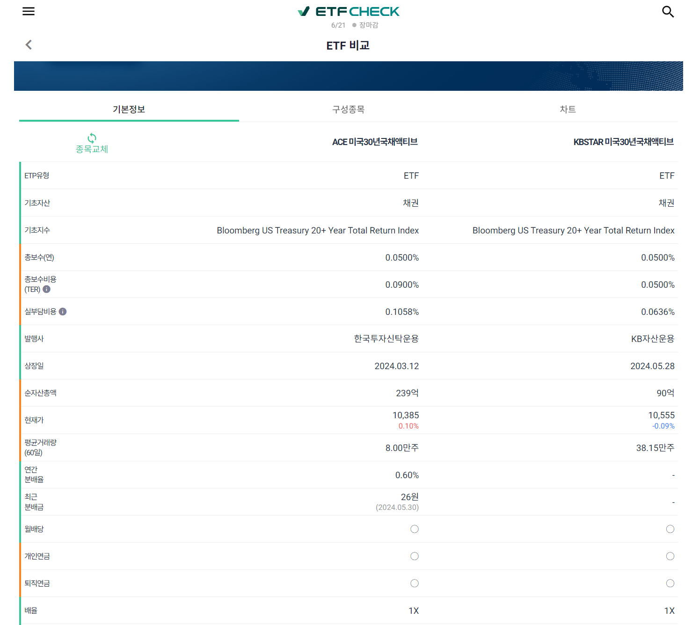Open KBSTAR 미국30년국채액티브 detail link
This screenshot has width=692, height=625.
pos(623,142)
